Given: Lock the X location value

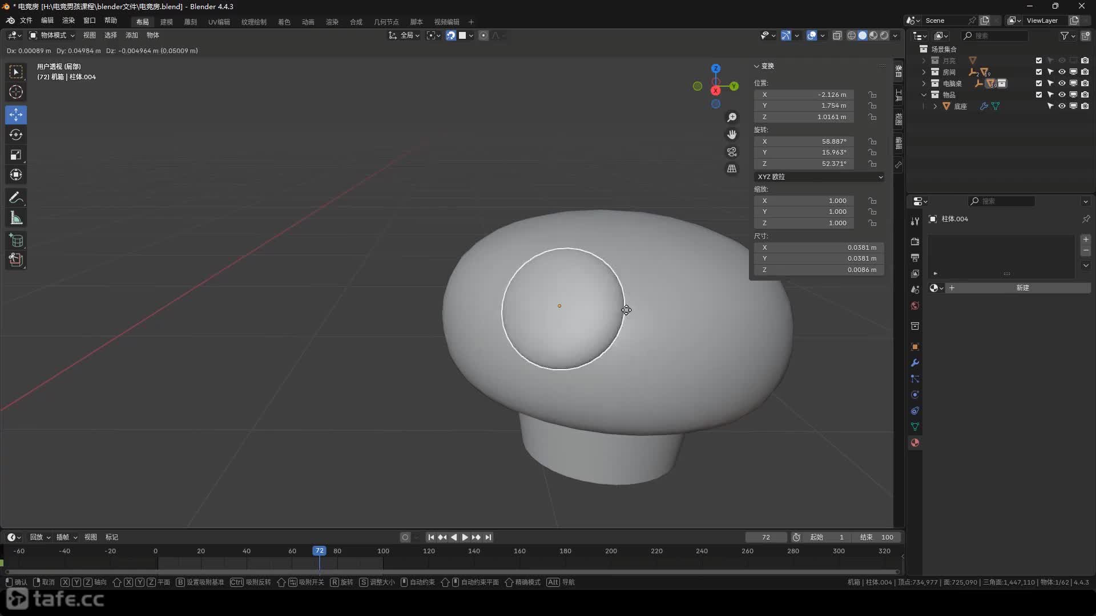Looking at the screenshot, I should (872, 95).
